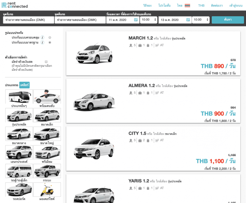Select the ขนาดกลาง car category
The height and width of the screenshot is (203, 246).
click(19, 136)
